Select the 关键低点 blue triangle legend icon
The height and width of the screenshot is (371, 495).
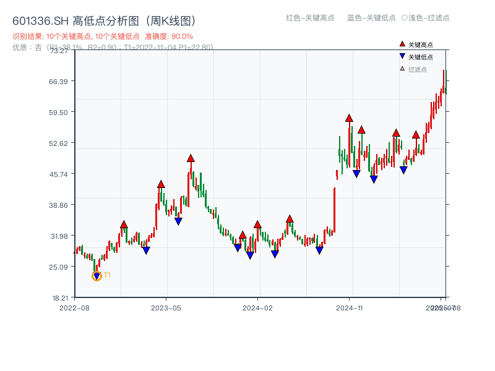coord(402,55)
